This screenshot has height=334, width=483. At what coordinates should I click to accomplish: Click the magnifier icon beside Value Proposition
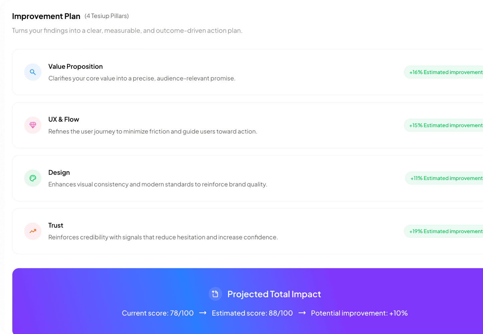pyautogui.click(x=32, y=72)
